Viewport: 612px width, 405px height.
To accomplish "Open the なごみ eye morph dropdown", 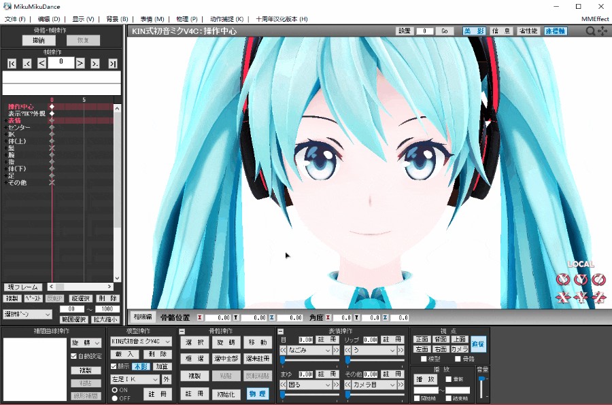I will (309, 351).
